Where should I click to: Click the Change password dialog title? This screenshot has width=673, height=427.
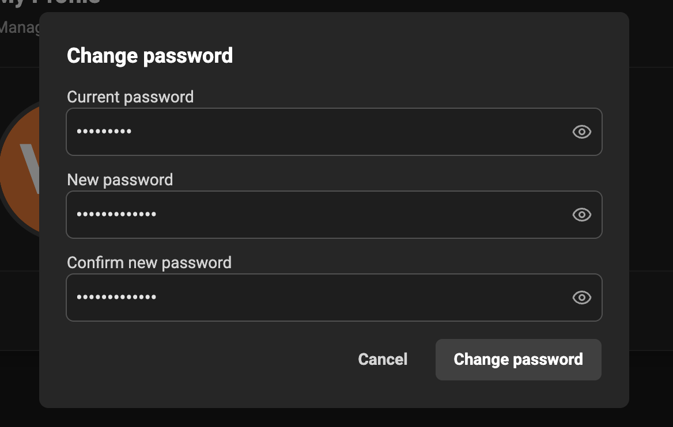150,56
